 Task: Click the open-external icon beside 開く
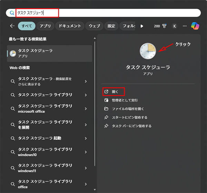[x=106, y=92]
